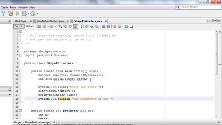Toggle the Rectangular Selection button

(80, 26)
